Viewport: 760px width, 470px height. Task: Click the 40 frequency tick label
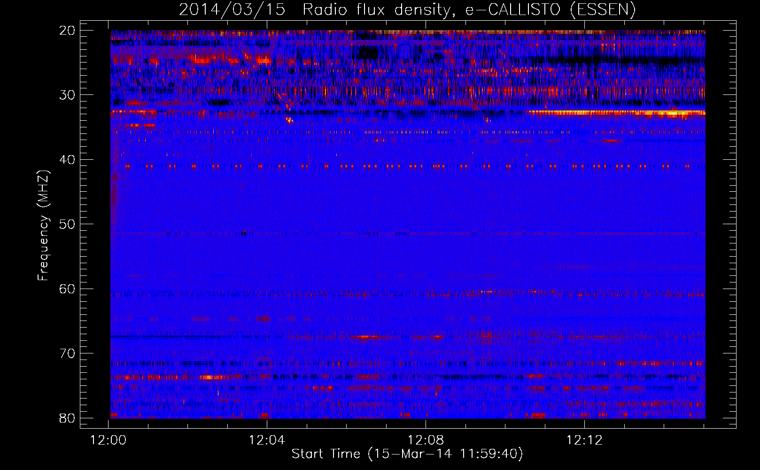(x=67, y=160)
